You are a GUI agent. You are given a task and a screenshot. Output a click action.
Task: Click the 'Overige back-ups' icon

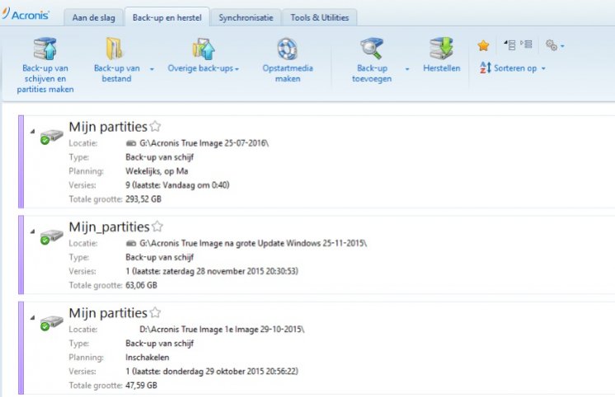(203, 48)
